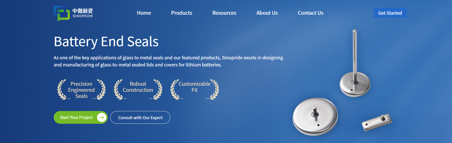This screenshot has height=143, width=452.
Task: Click the Sinopride logo icon
Action: (62, 13)
